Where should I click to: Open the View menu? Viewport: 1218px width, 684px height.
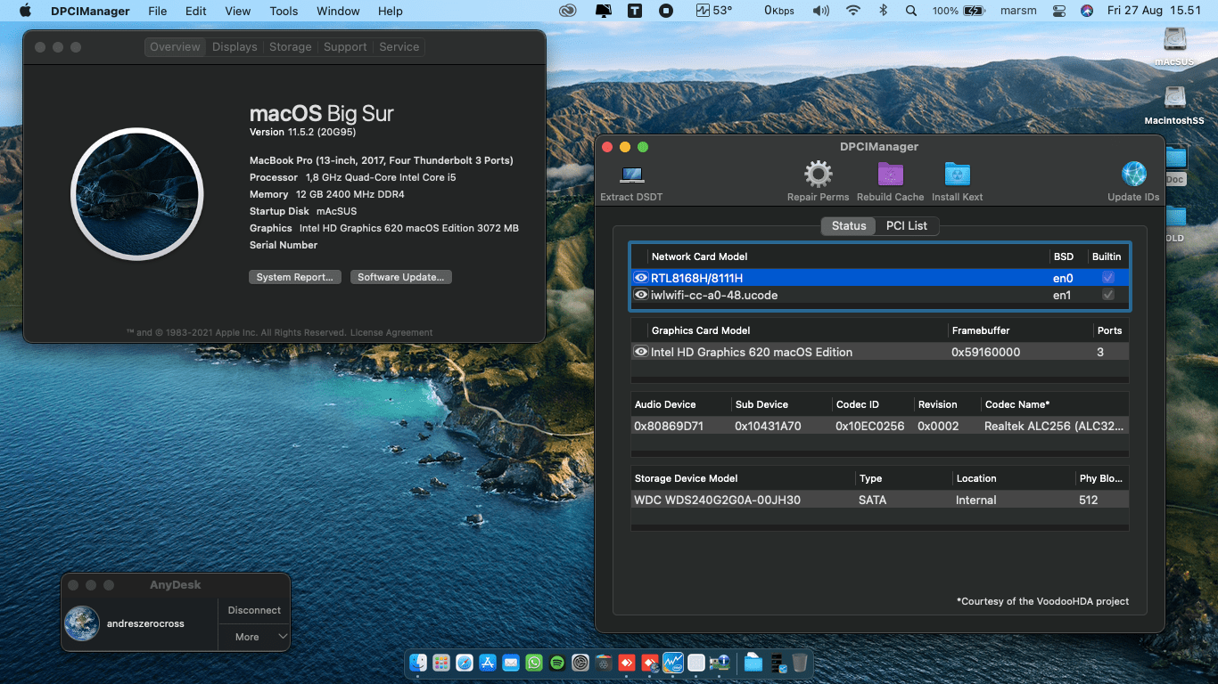coord(237,11)
